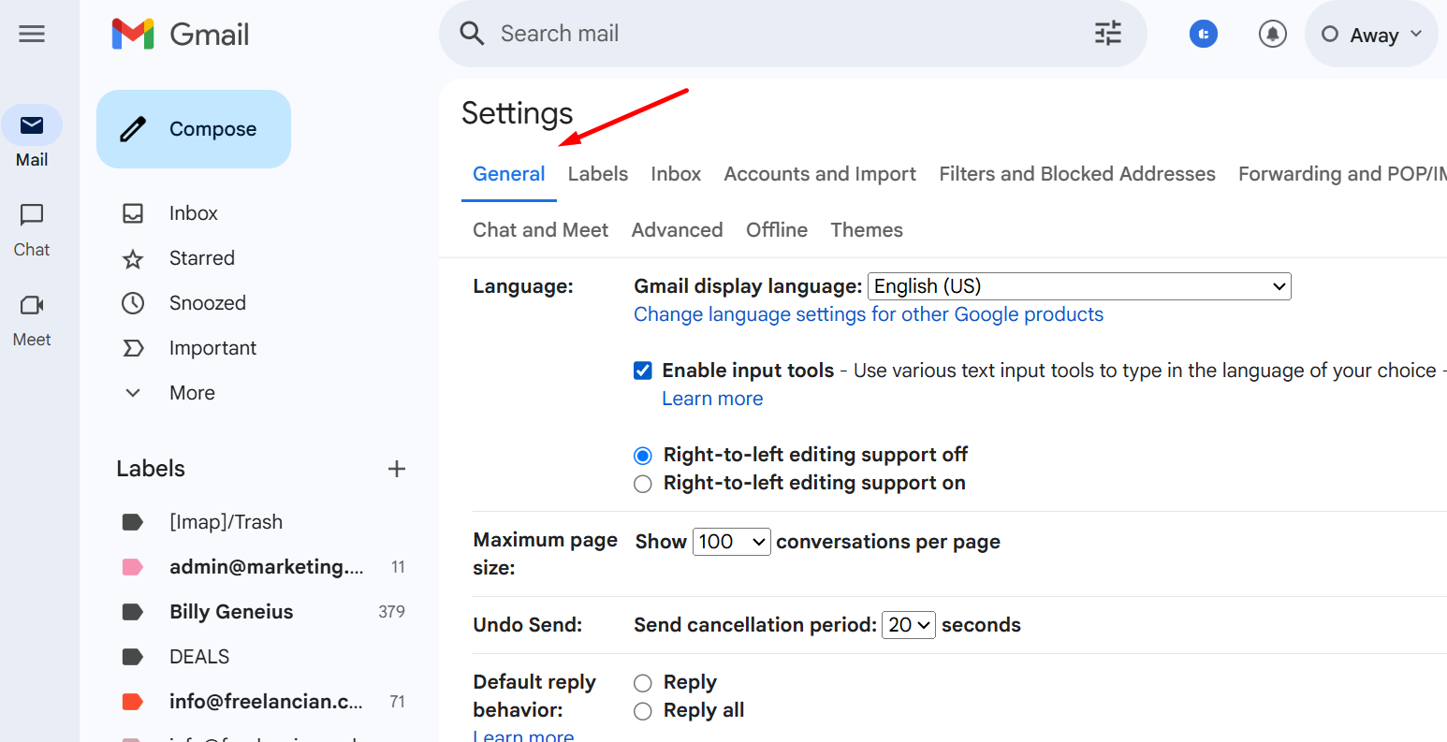
Task: Click the notification bell icon
Action: [1272, 34]
